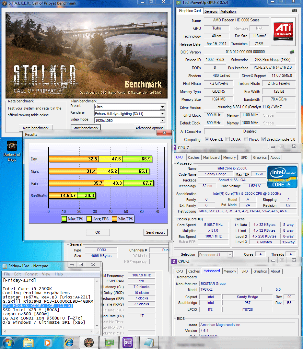Open the Preset dropdown showing Ultra
Screen dimensions: 303x349
pyautogui.click(x=163, y=107)
